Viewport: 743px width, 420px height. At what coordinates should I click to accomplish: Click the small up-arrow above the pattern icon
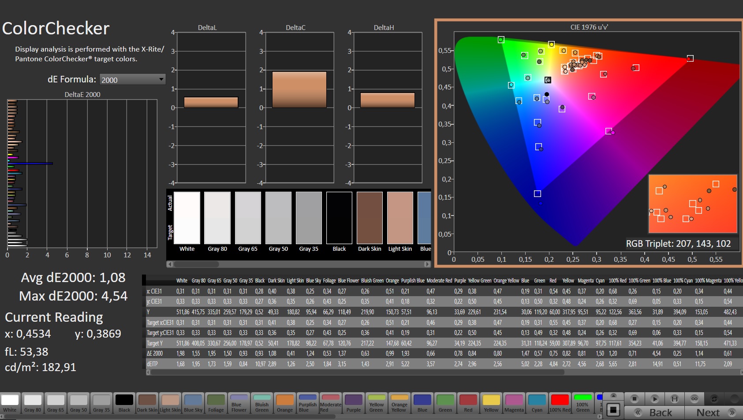coord(613,395)
